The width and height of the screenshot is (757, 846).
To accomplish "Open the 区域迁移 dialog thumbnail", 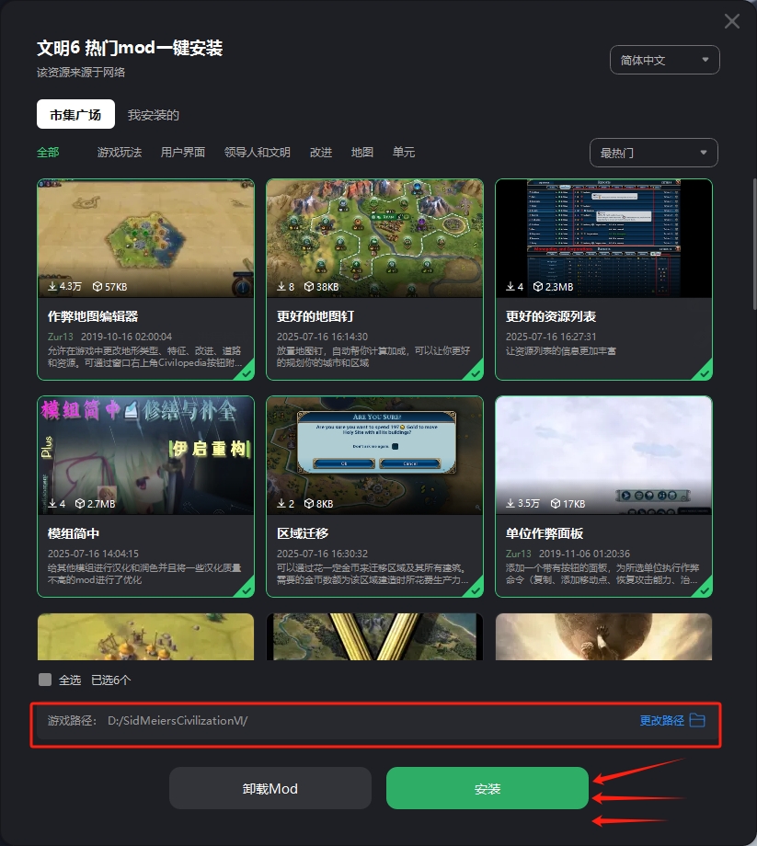I will [x=375, y=455].
